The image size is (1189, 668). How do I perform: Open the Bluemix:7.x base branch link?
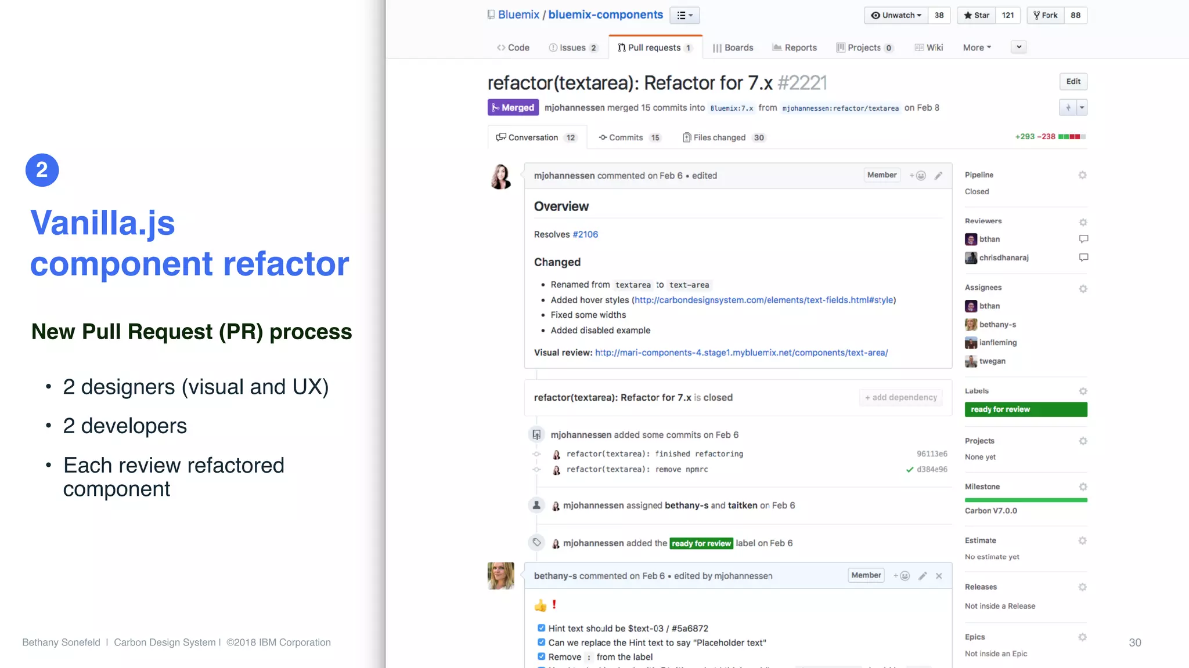[732, 108]
